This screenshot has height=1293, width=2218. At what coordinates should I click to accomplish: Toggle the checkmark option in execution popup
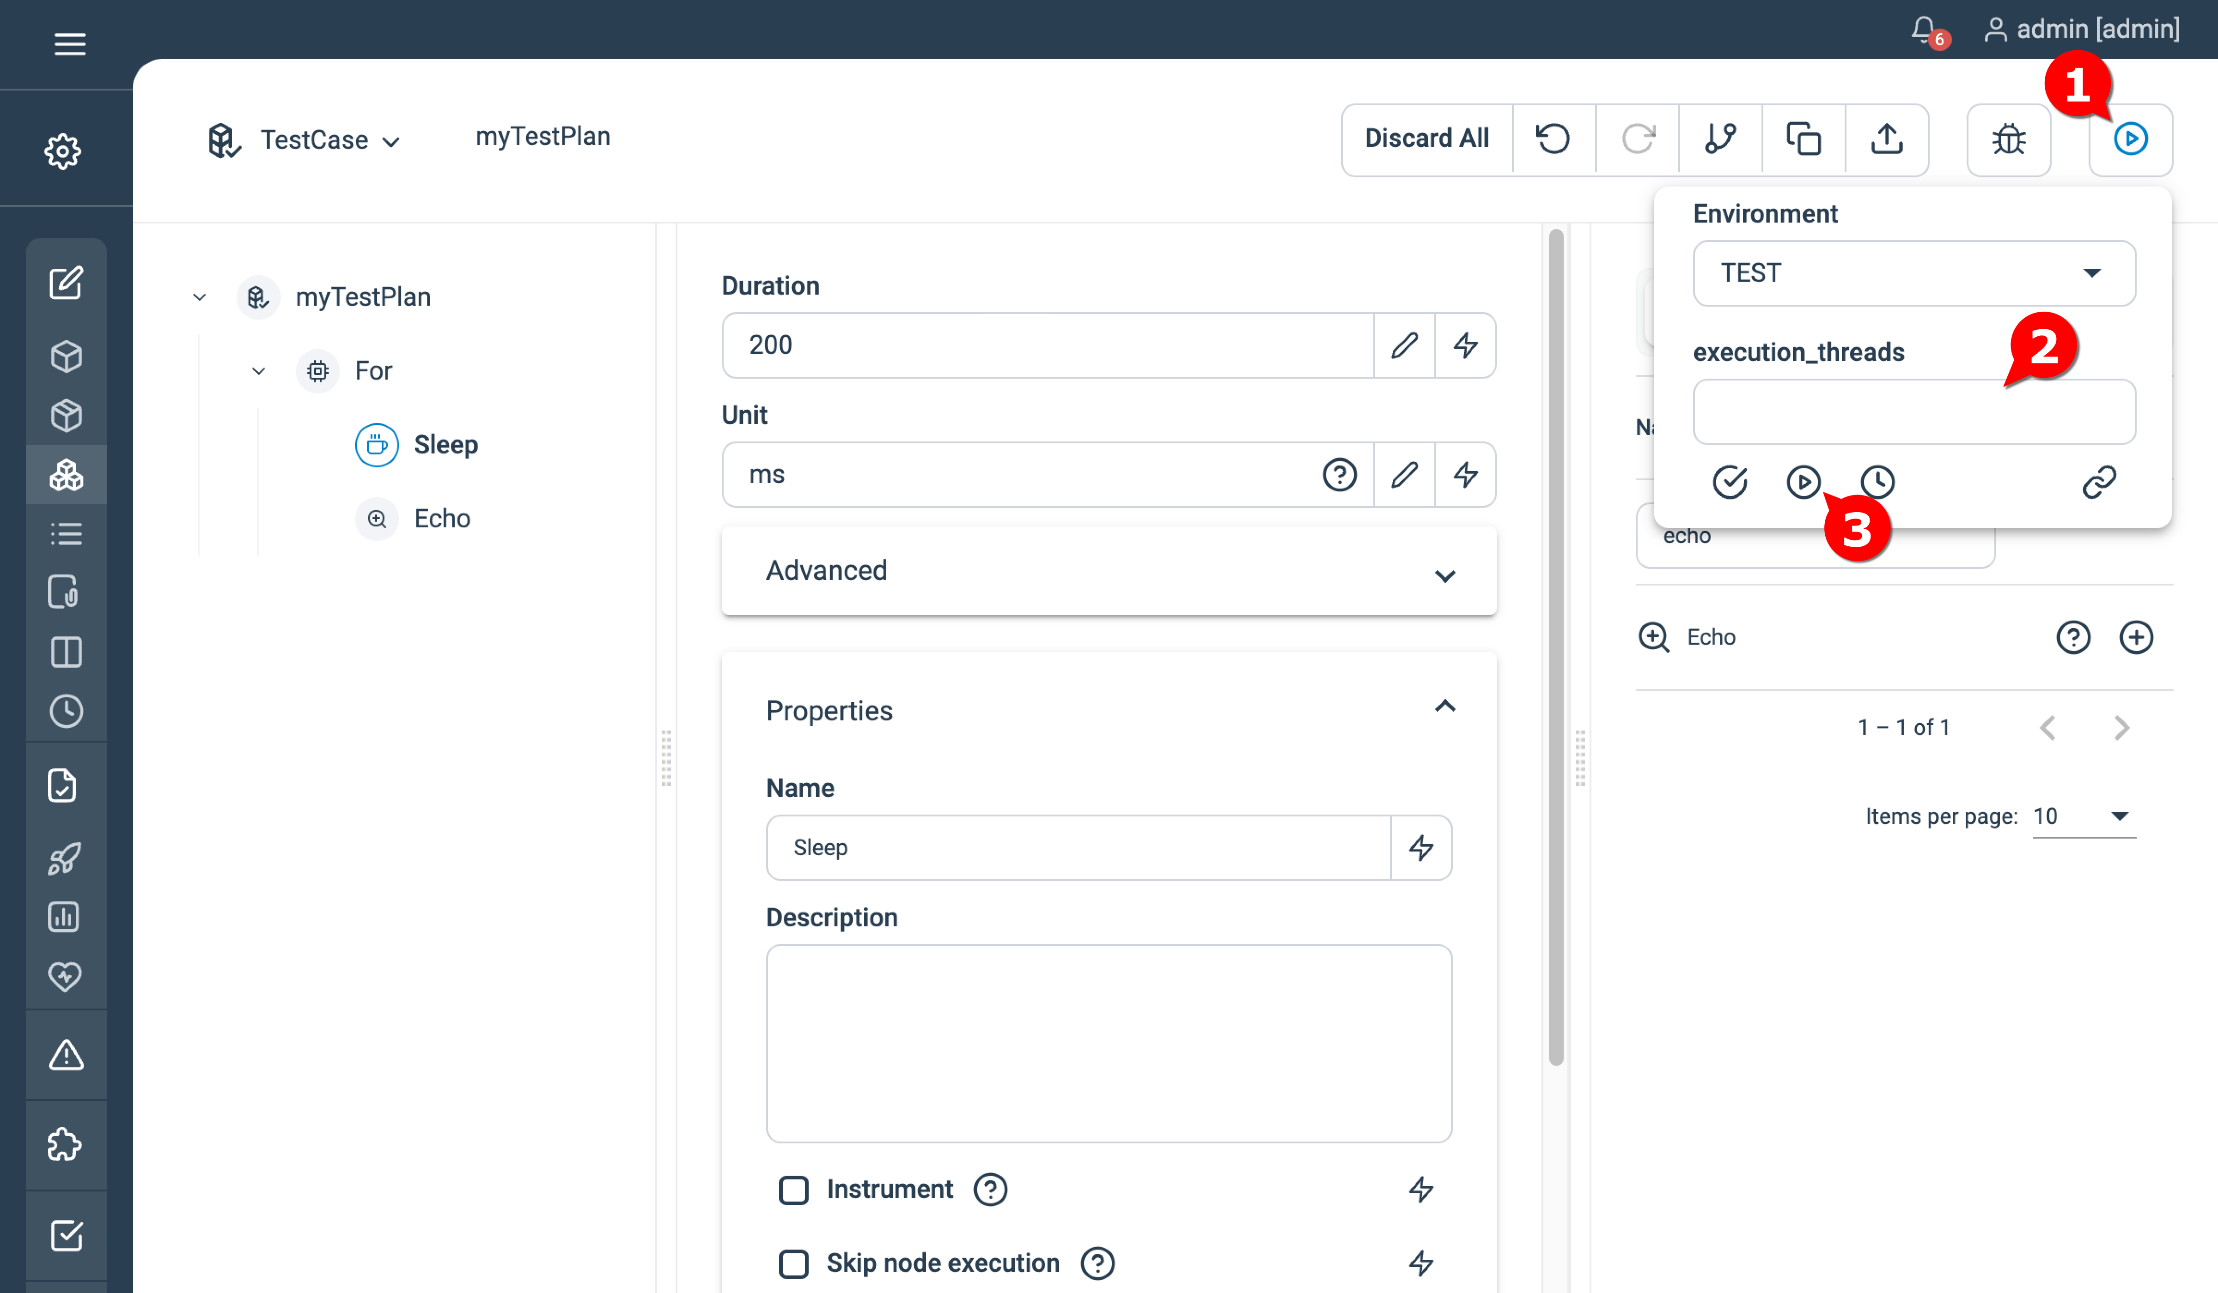click(1729, 482)
